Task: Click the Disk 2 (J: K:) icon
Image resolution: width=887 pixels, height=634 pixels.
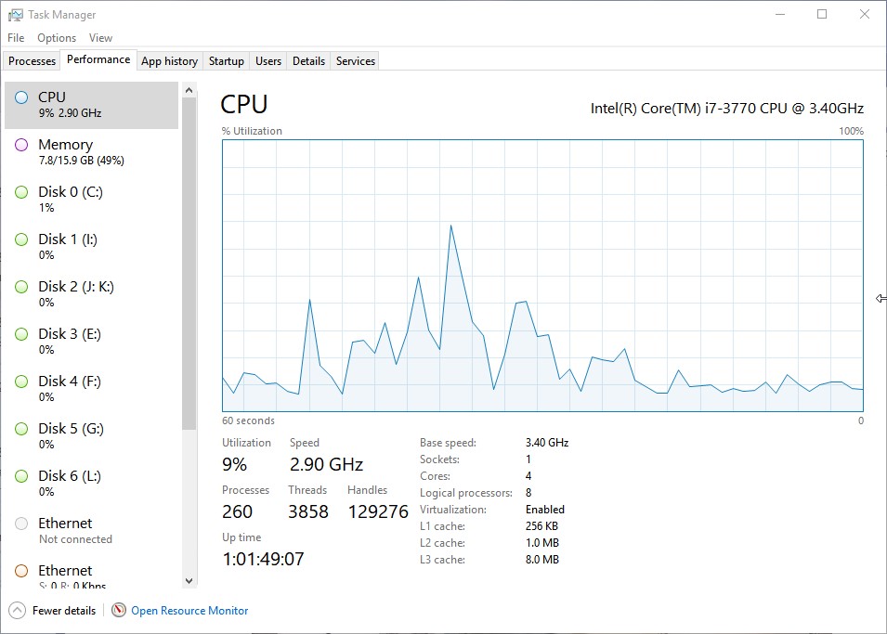Action: tap(21, 287)
